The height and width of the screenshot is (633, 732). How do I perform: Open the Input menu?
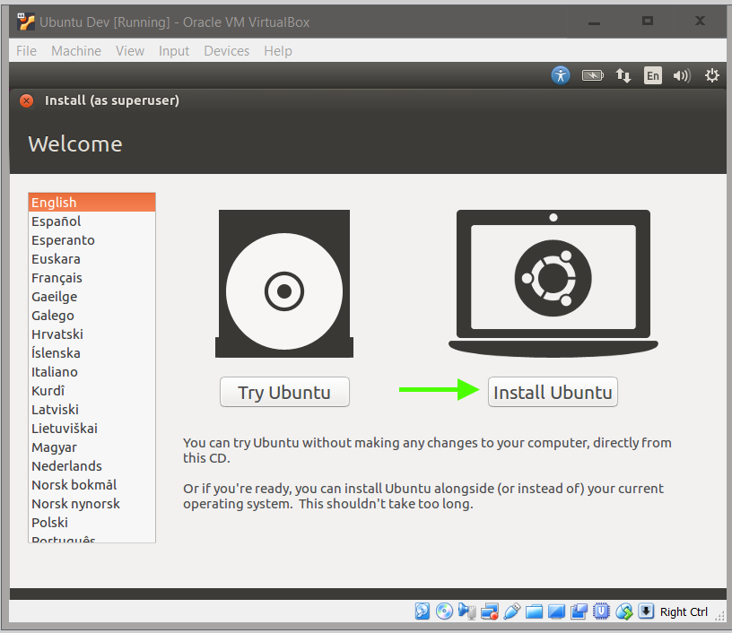(x=174, y=51)
